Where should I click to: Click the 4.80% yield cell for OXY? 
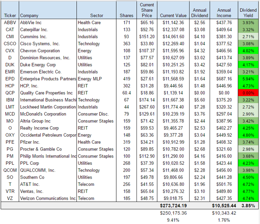248,135
